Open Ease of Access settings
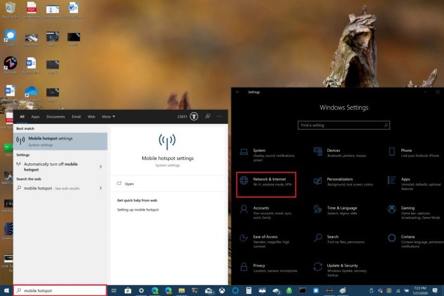 [265, 239]
